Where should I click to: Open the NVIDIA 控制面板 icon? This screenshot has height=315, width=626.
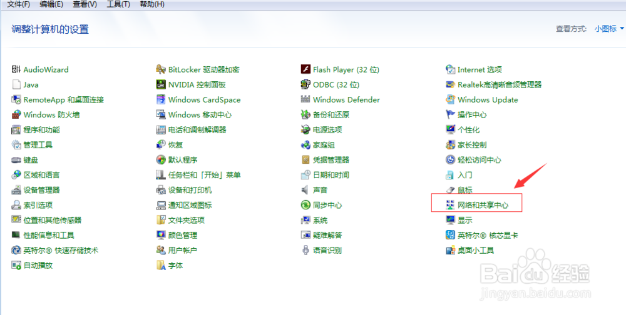tap(161, 85)
